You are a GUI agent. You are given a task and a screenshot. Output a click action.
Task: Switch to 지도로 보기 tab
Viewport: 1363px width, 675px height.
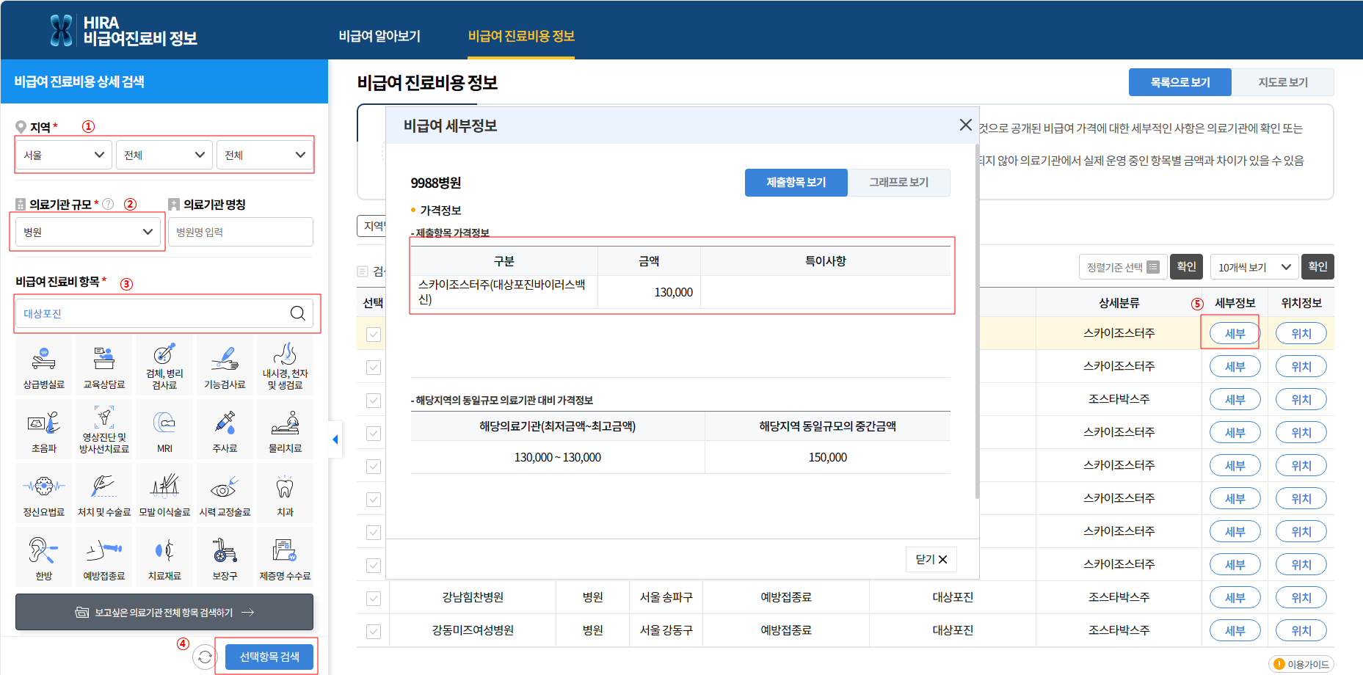point(1283,82)
